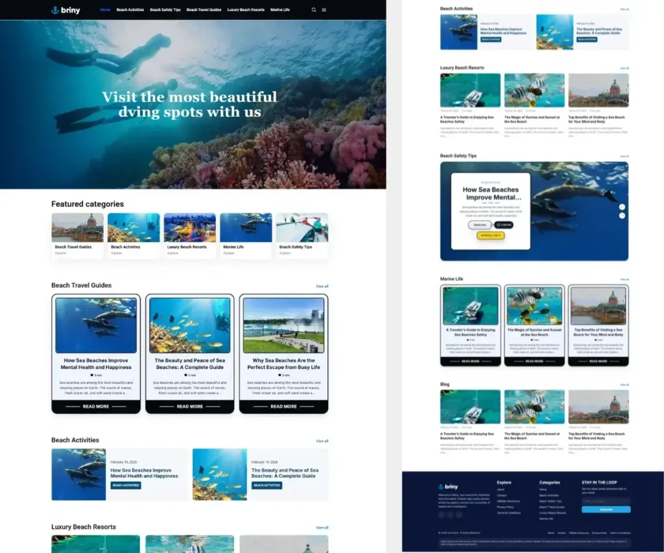Open Privacy Policy link under footer Explore
Image resolution: width=664 pixels, height=553 pixels.
click(x=506, y=507)
